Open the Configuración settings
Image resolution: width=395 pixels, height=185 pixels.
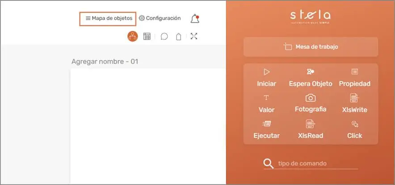click(x=160, y=18)
